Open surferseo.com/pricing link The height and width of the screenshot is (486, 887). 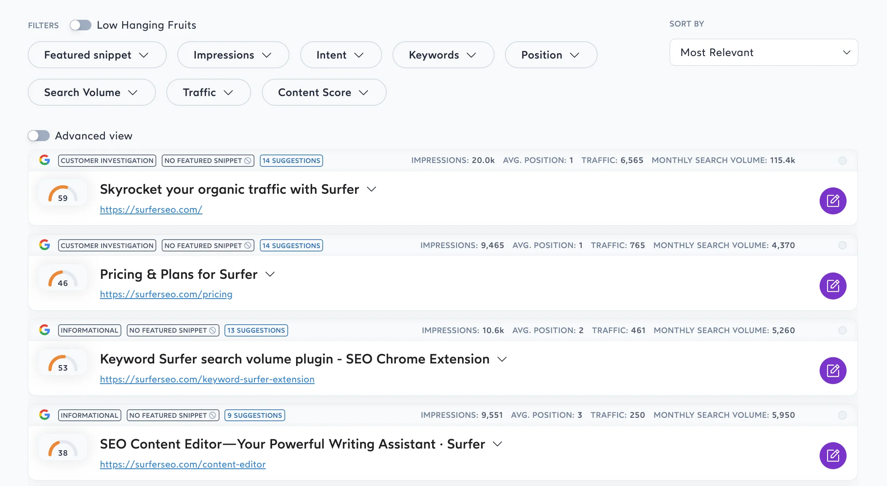(x=166, y=294)
